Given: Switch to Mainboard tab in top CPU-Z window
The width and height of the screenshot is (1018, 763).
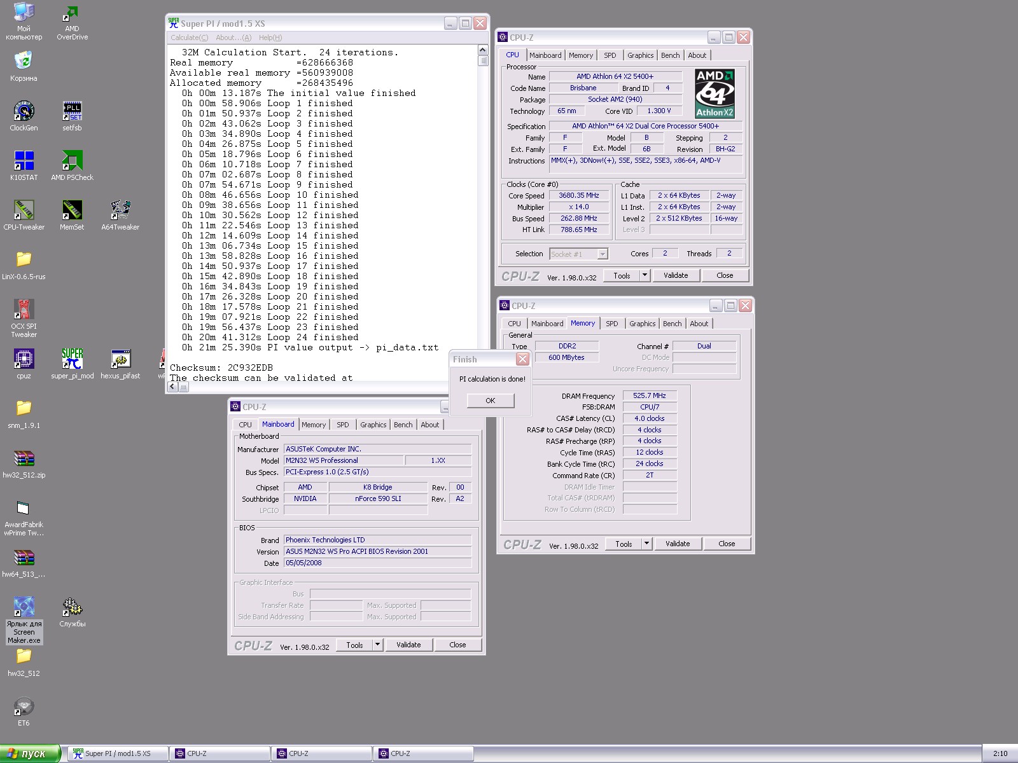Looking at the screenshot, I should (545, 55).
